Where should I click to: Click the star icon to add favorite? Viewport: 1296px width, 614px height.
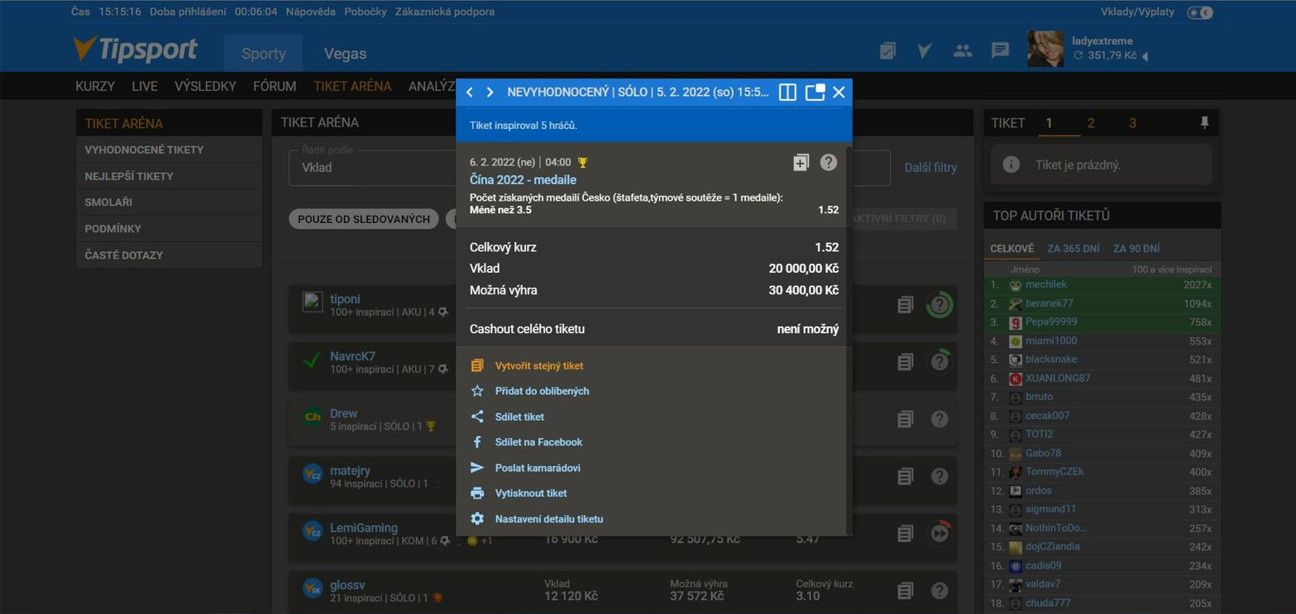[477, 391]
